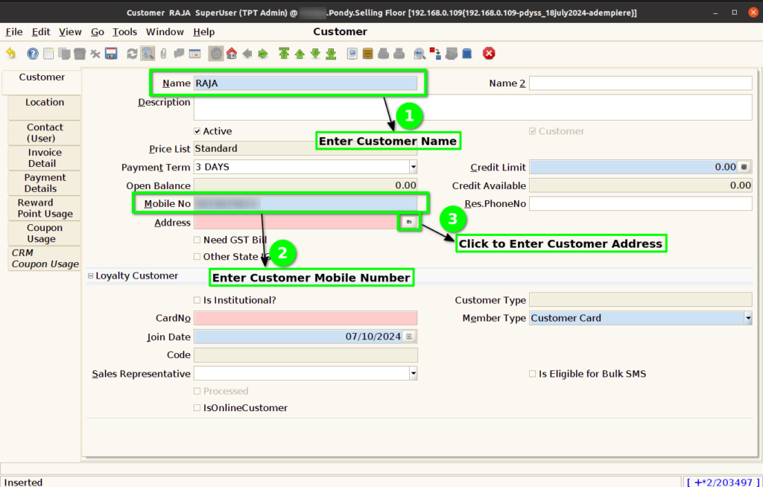The image size is (763, 487).
Task: Open the Join Date calendar picker button
Action: pos(409,336)
